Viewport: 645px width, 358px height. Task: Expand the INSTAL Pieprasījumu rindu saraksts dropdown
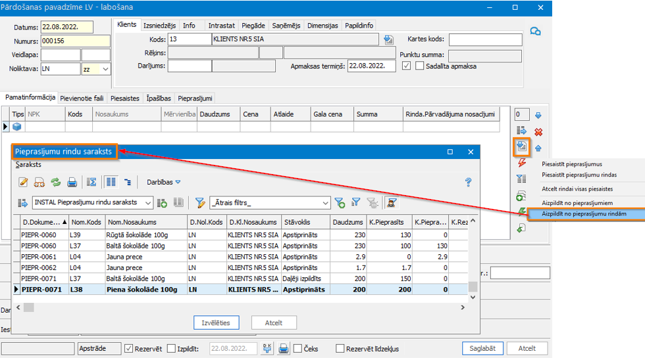(x=147, y=202)
